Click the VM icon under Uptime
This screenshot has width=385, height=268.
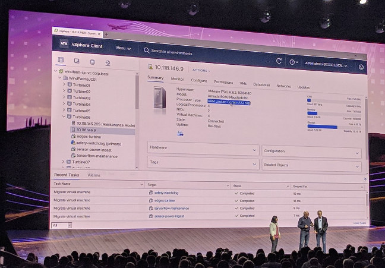click(180, 133)
